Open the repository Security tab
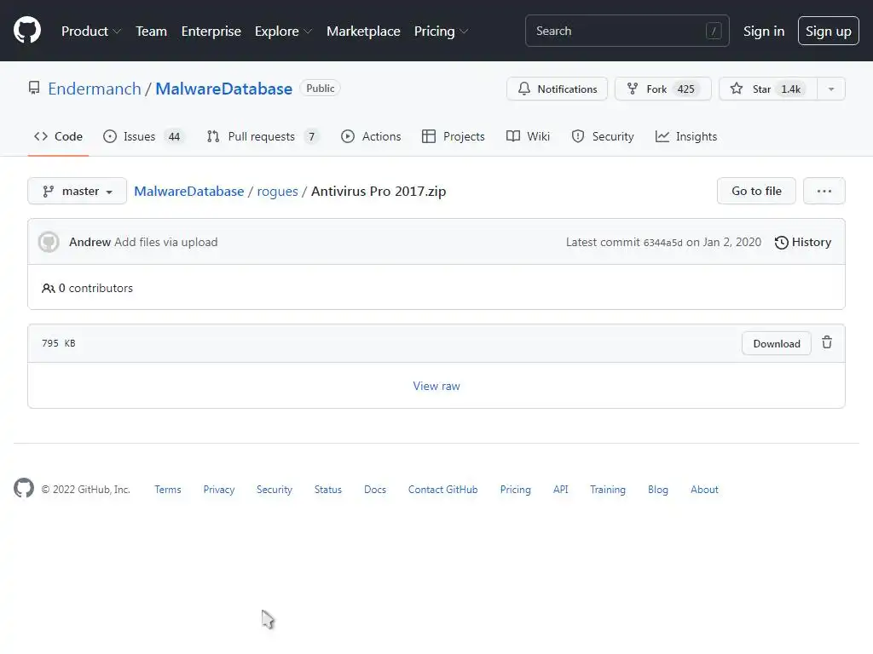Image resolution: width=873 pixels, height=654 pixels. (603, 136)
